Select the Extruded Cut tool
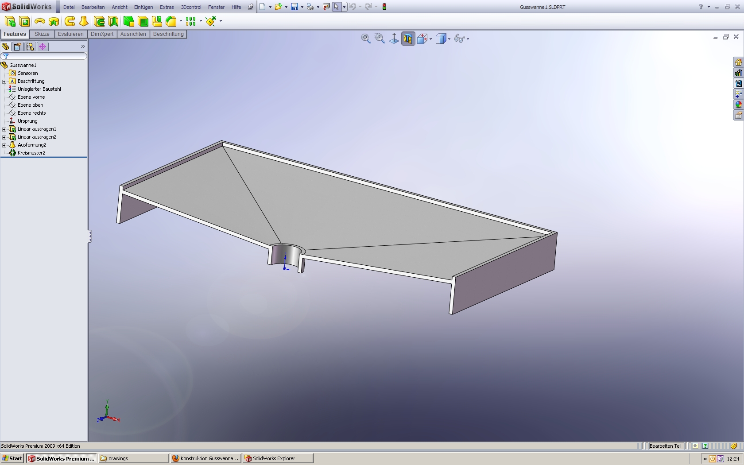This screenshot has width=744, height=465. [x=24, y=21]
